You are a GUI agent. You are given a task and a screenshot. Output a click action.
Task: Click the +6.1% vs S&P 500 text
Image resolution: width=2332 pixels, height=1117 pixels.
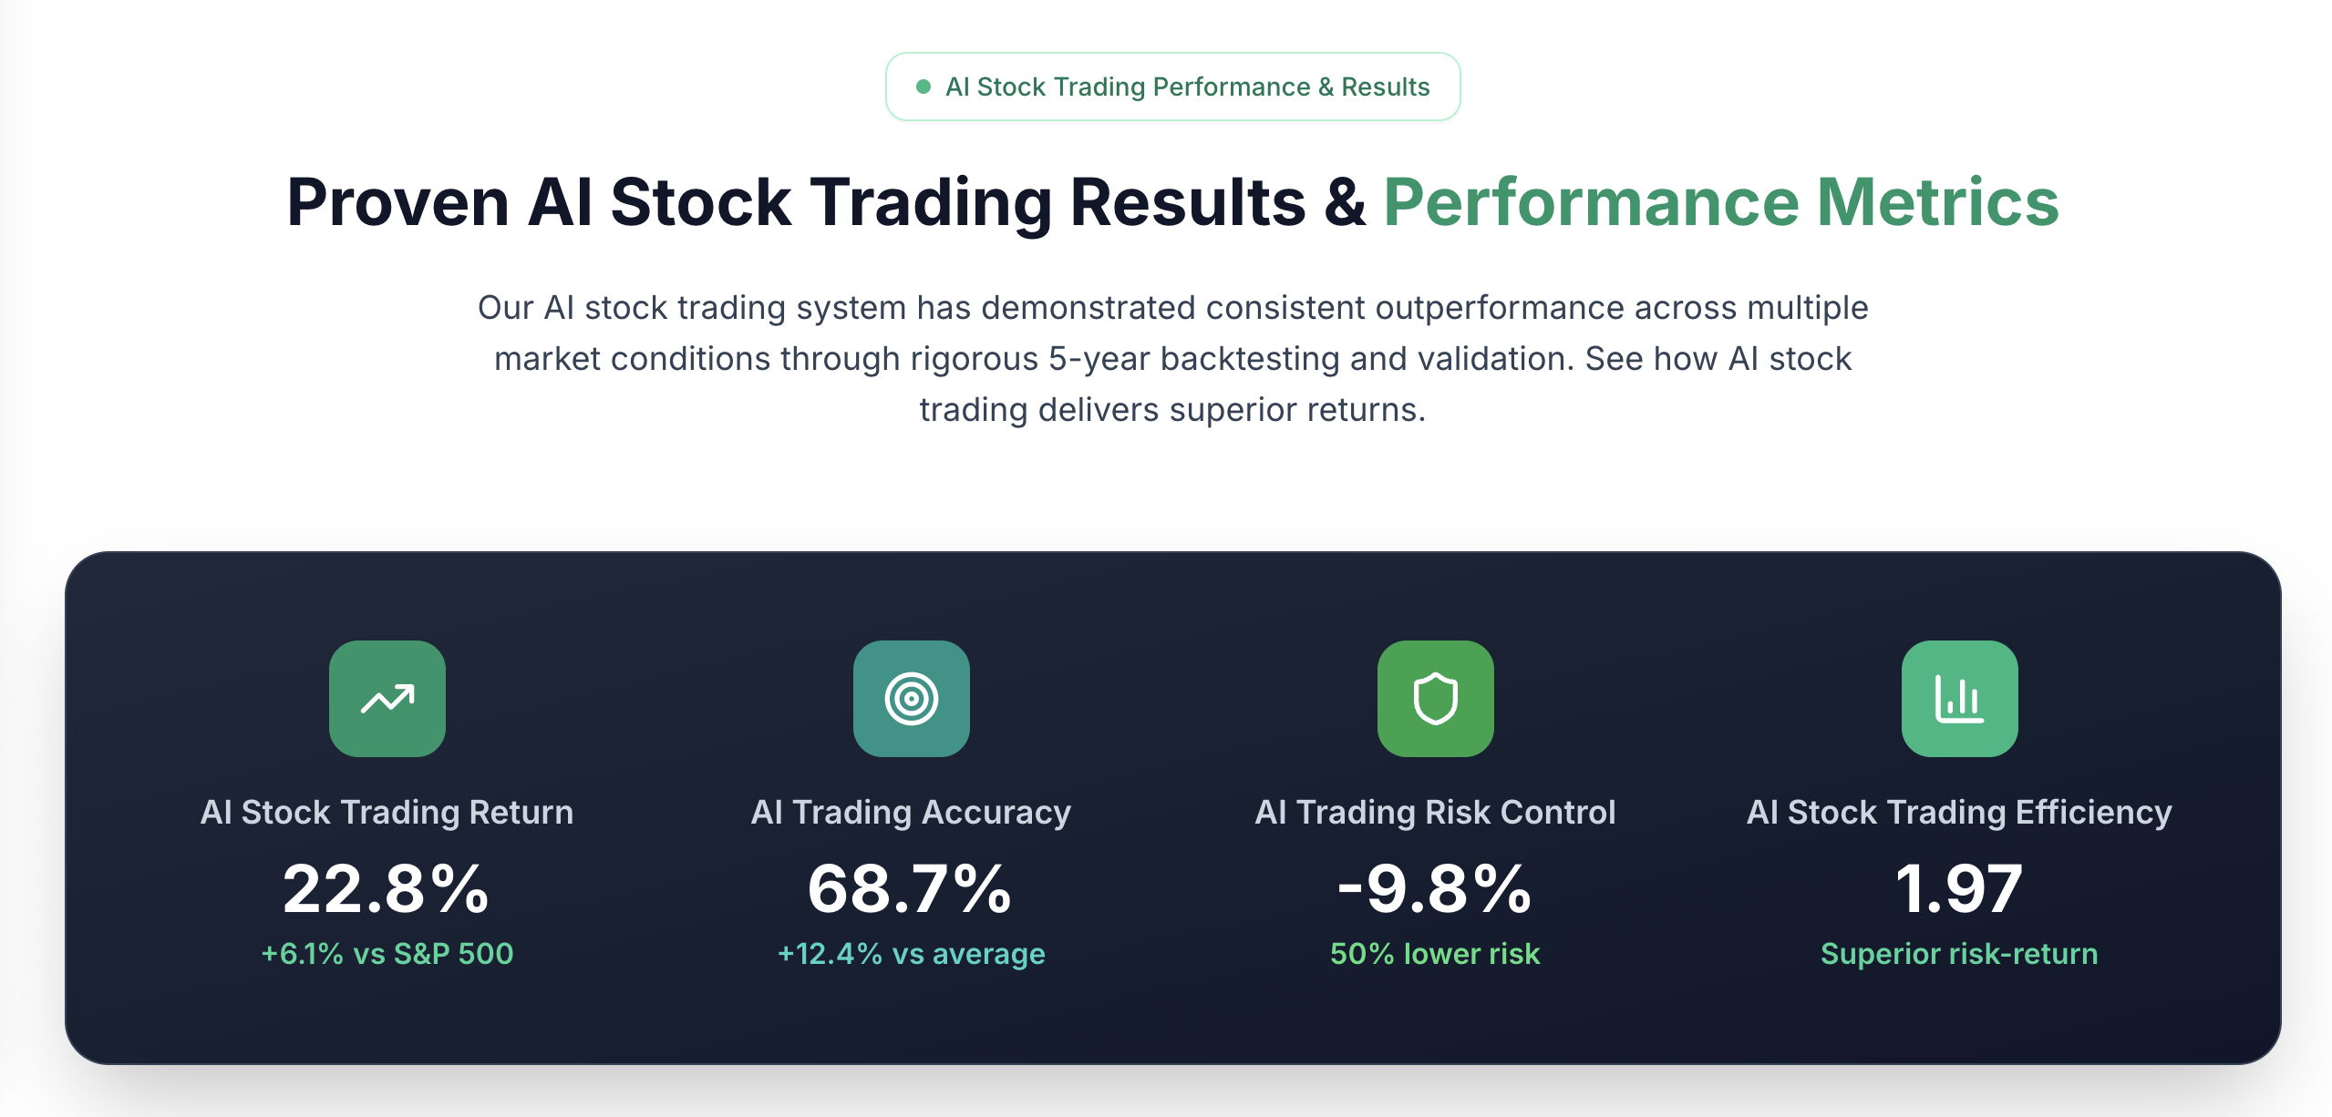(387, 953)
